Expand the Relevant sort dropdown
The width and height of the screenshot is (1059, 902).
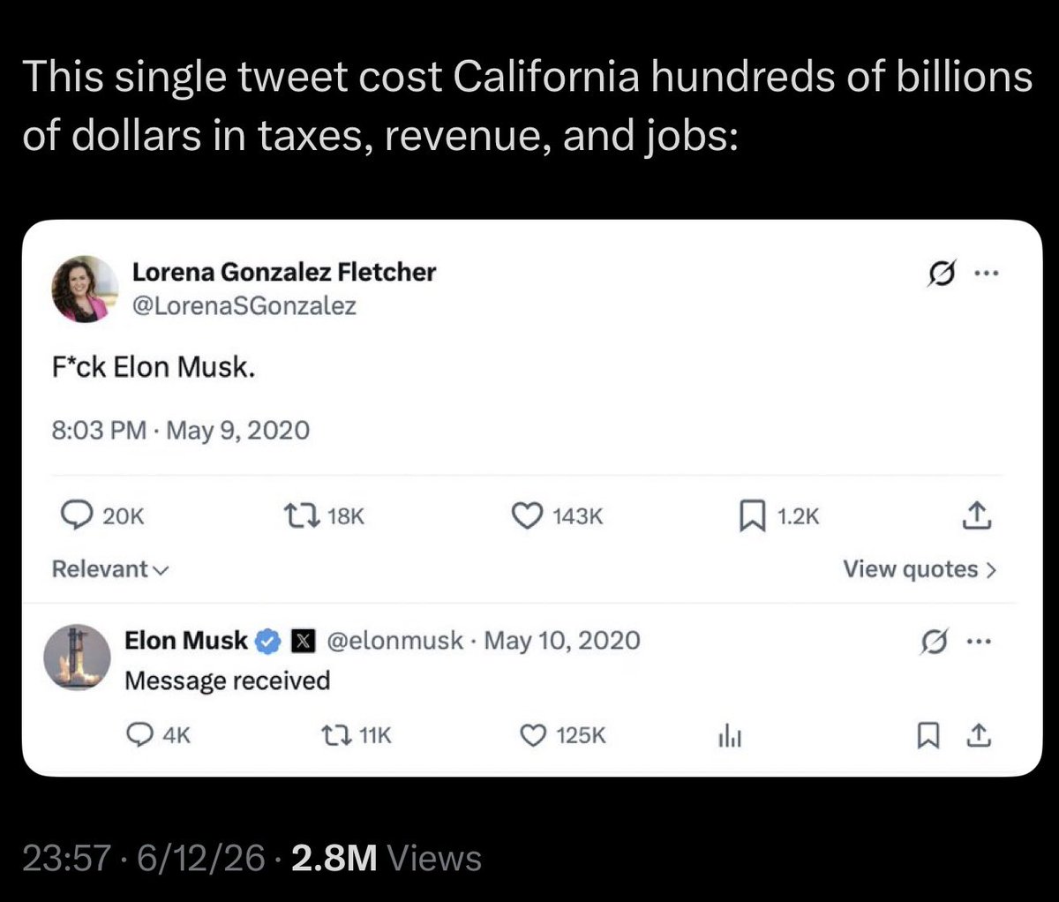(110, 569)
